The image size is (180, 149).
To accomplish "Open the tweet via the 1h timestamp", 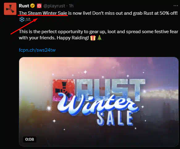I will tap(71, 6).
